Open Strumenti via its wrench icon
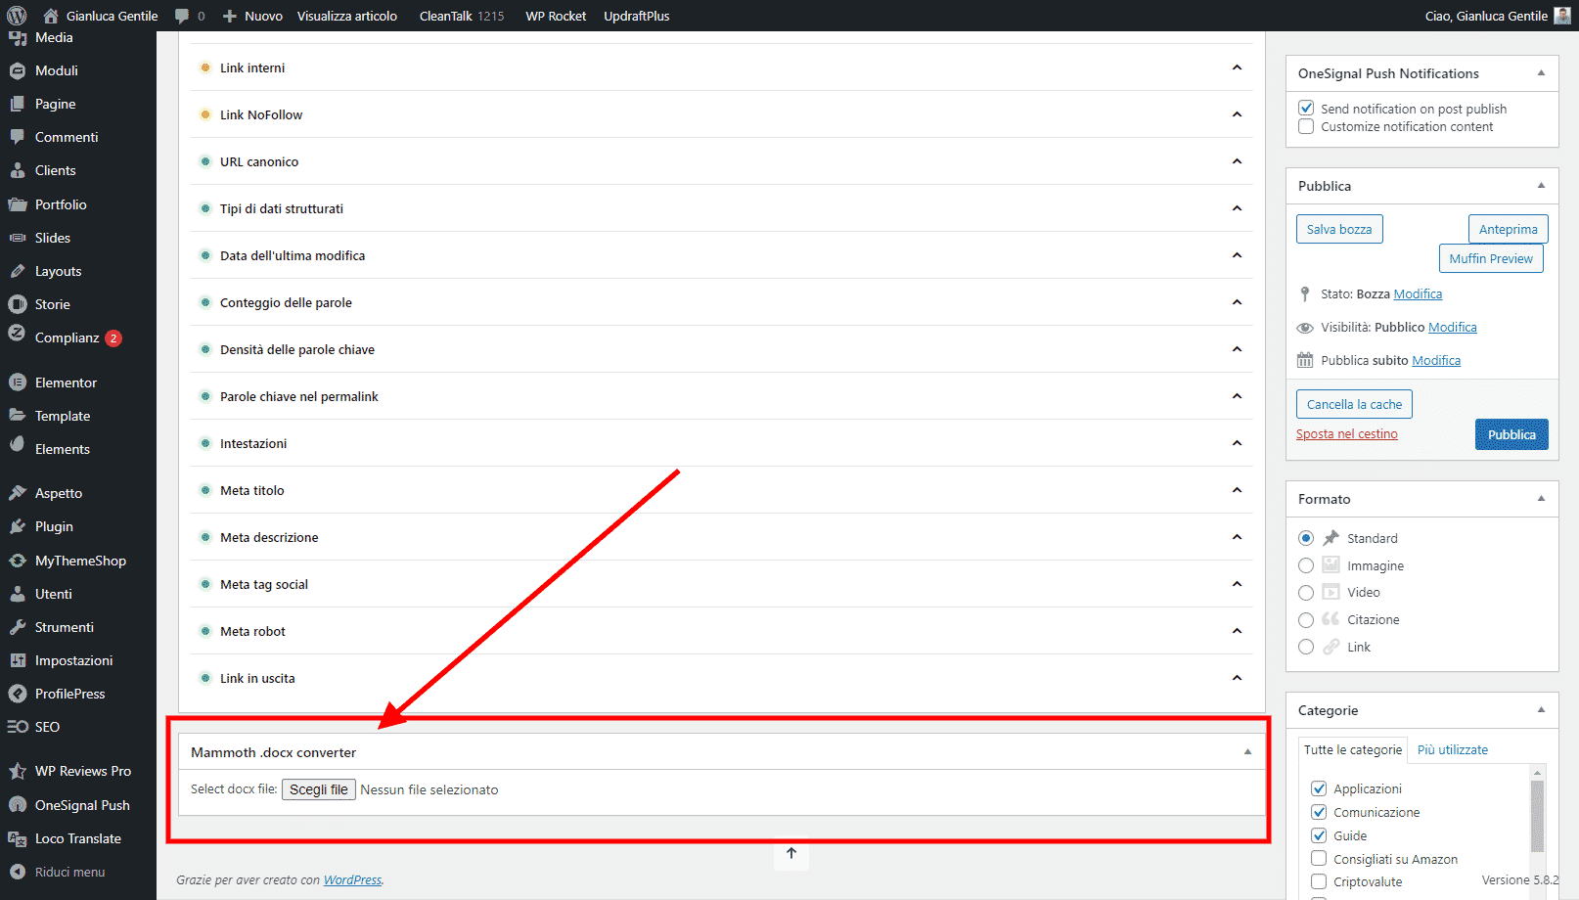Image resolution: width=1579 pixels, height=900 pixels. point(17,627)
